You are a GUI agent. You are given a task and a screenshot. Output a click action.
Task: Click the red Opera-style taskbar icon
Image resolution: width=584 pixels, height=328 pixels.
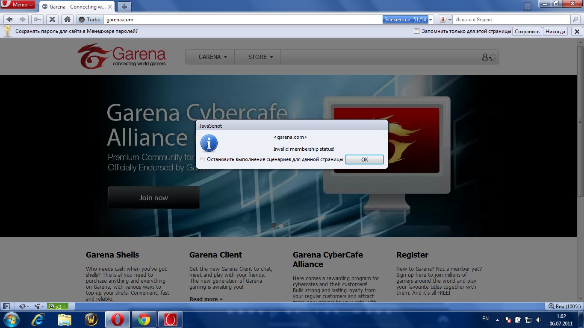171,319
